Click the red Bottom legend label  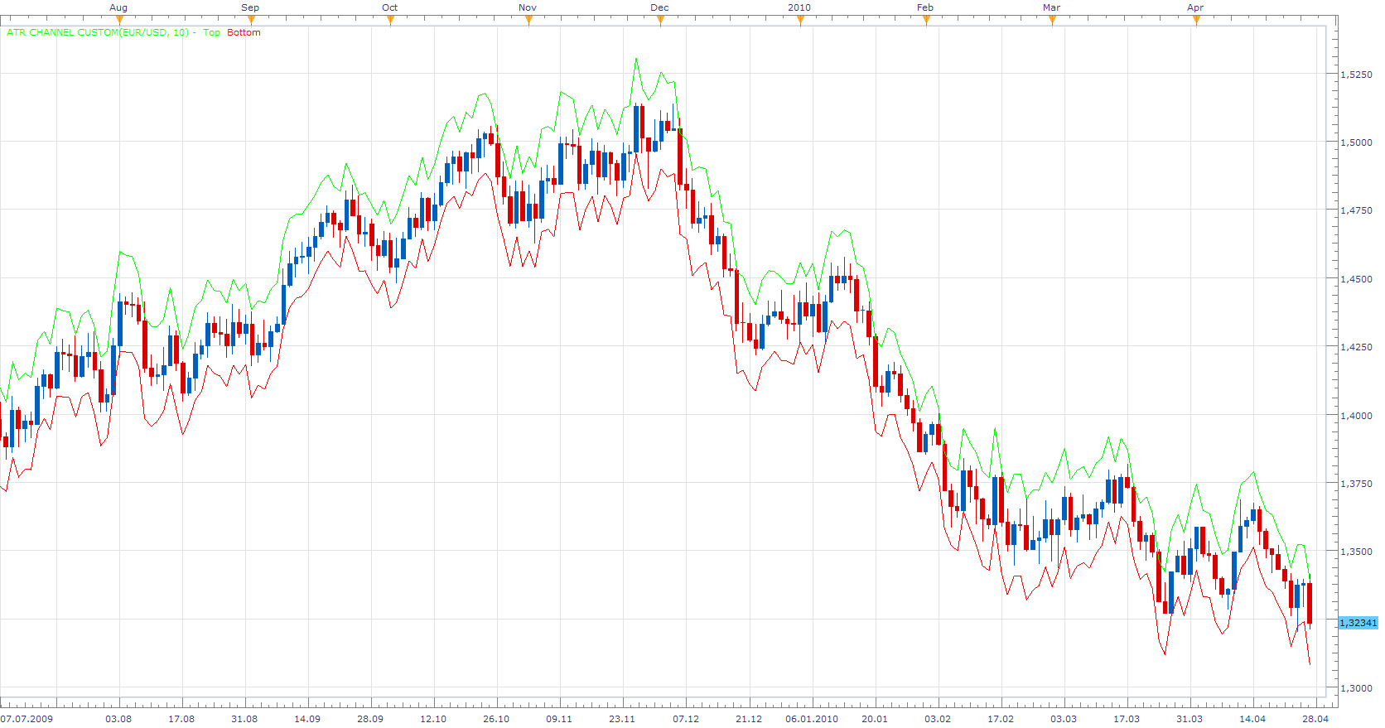[x=244, y=32]
